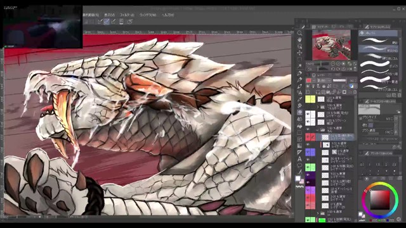
Task: Toggle visibility of the スクリーン layer
Action: coord(308,122)
